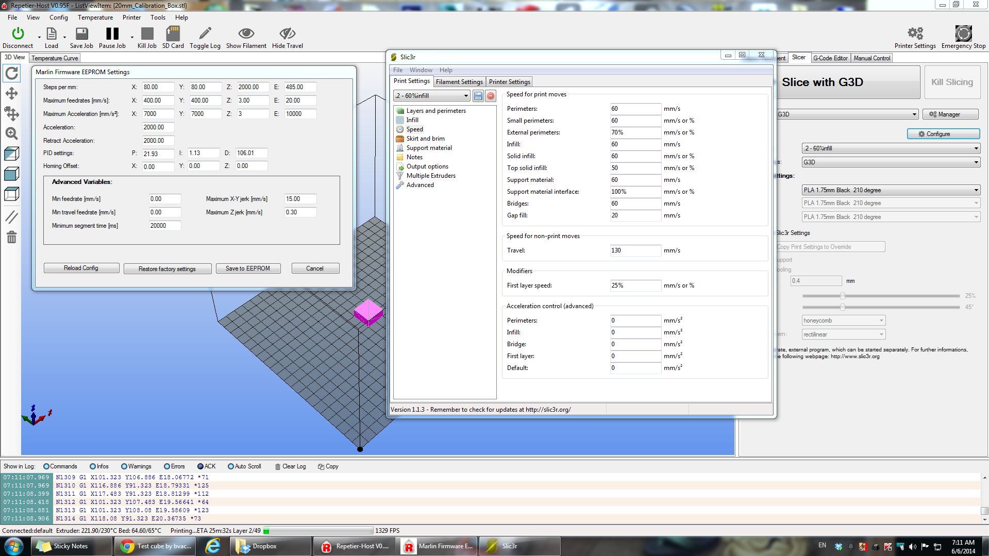Click the Kill Job toolbar icon
Image resolution: width=989 pixels, height=556 pixels.
click(x=147, y=34)
